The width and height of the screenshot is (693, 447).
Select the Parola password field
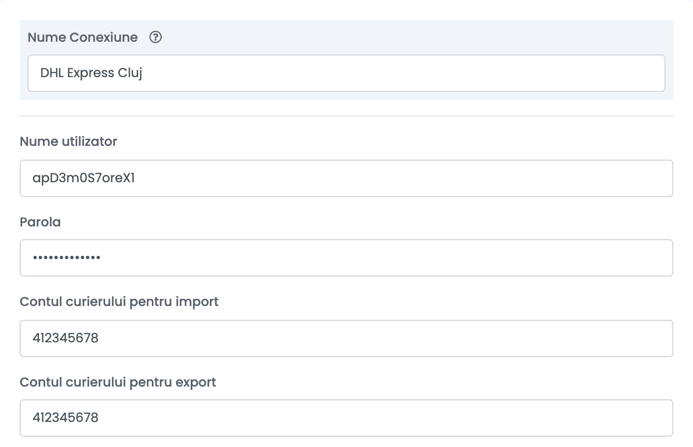[x=346, y=258]
